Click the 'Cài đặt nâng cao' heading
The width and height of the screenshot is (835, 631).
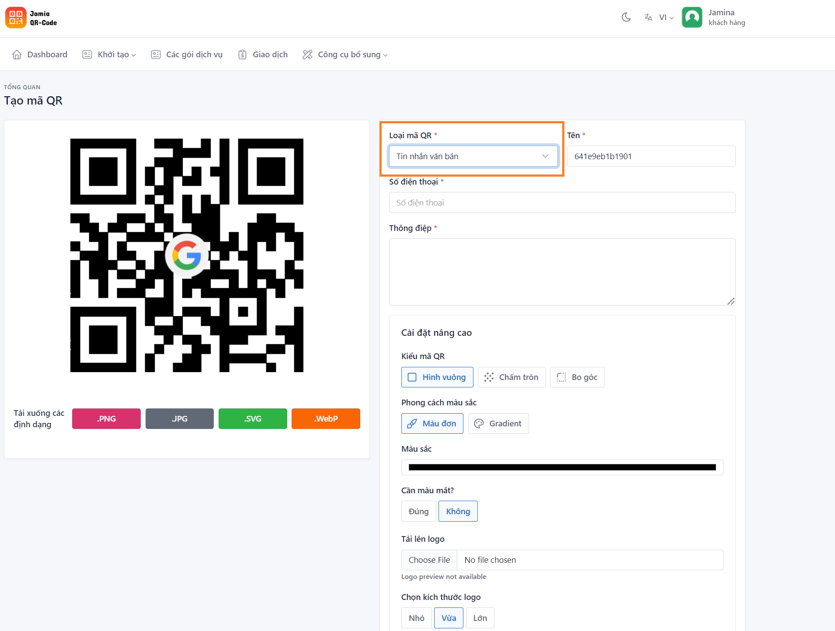pyautogui.click(x=436, y=333)
